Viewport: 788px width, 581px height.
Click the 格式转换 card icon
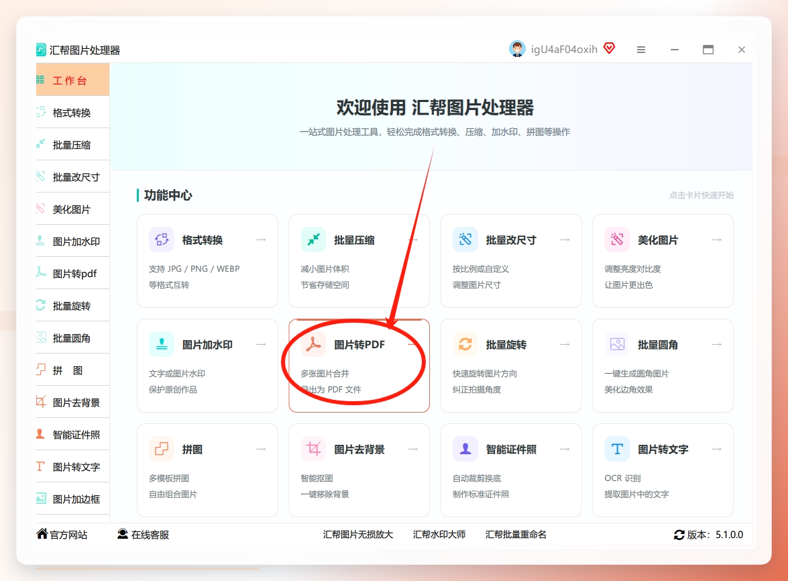pos(162,240)
